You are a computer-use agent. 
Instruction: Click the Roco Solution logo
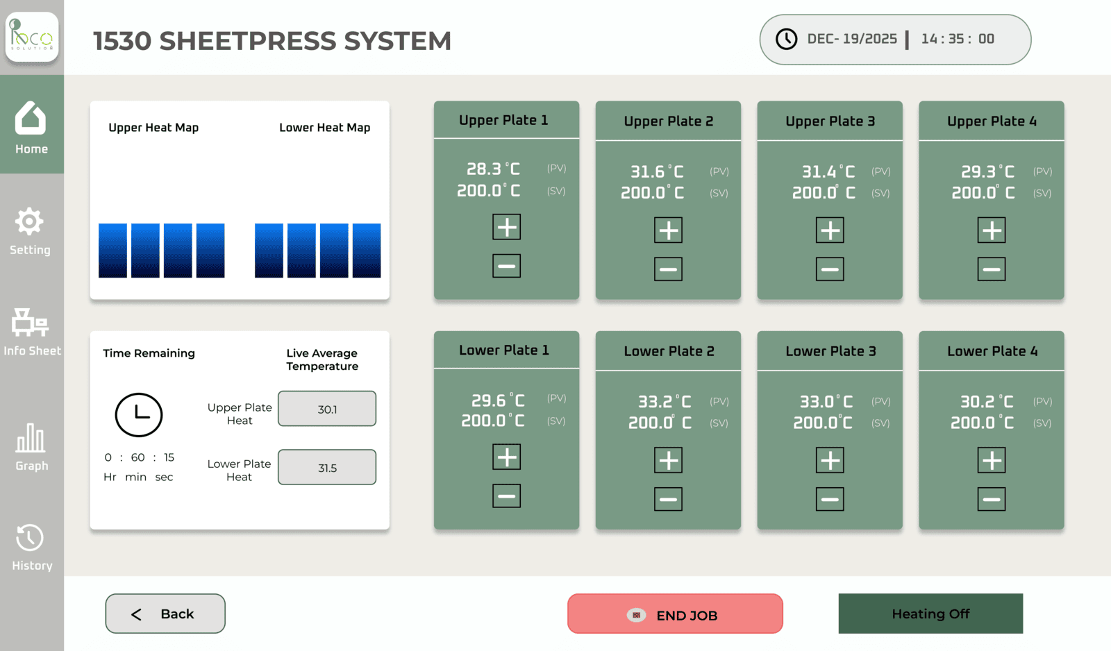click(x=32, y=37)
